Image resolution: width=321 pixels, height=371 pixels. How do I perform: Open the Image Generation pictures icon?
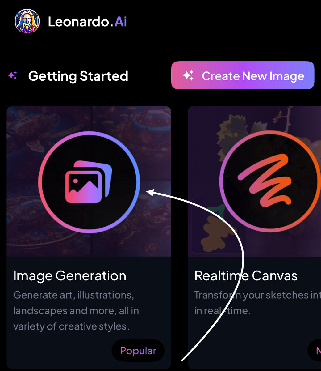(88, 182)
